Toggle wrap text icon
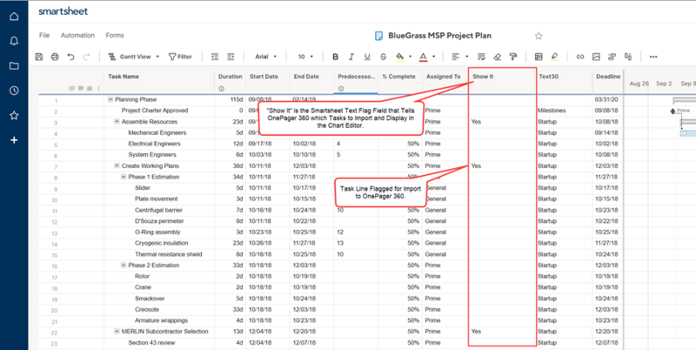This screenshot has width=696, height=350. click(481, 57)
